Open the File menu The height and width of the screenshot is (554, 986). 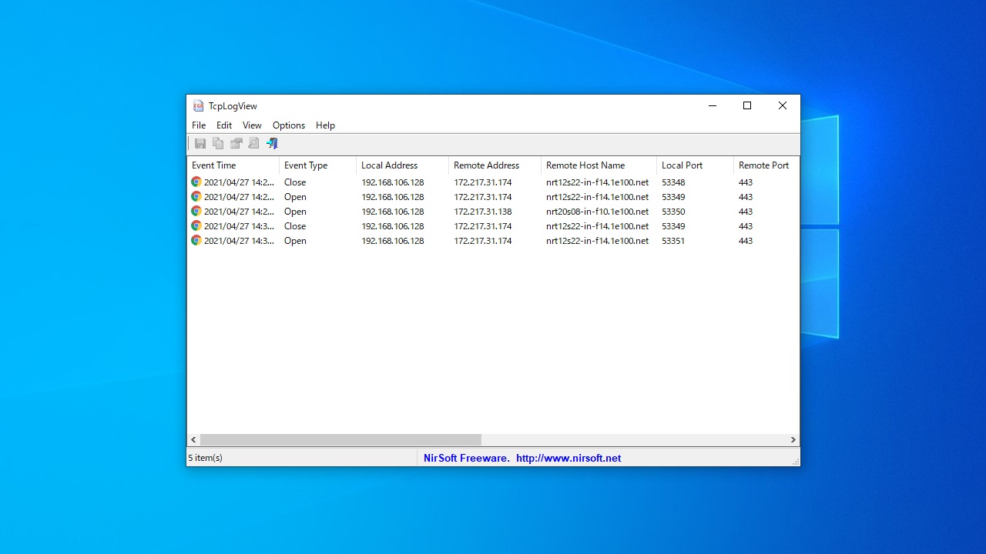(199, 125)
